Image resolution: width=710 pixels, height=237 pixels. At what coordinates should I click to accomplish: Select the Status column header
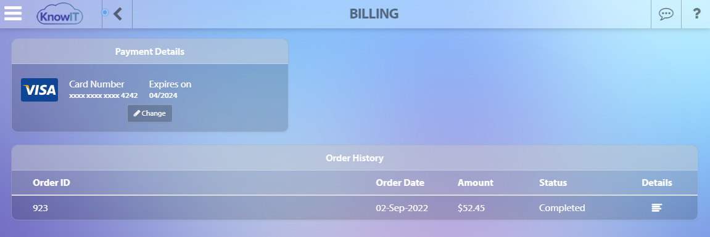click(553, 183)
